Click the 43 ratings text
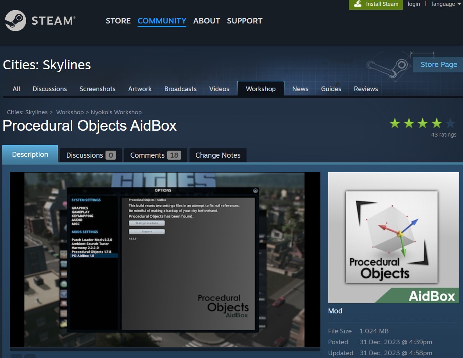463x358 pixels. click(443, 135)
